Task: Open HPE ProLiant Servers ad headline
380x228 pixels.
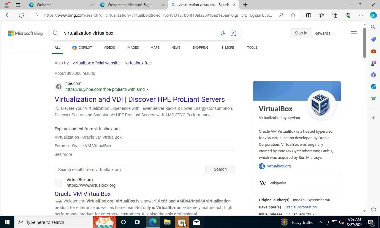Action: [x=140, y=99]
